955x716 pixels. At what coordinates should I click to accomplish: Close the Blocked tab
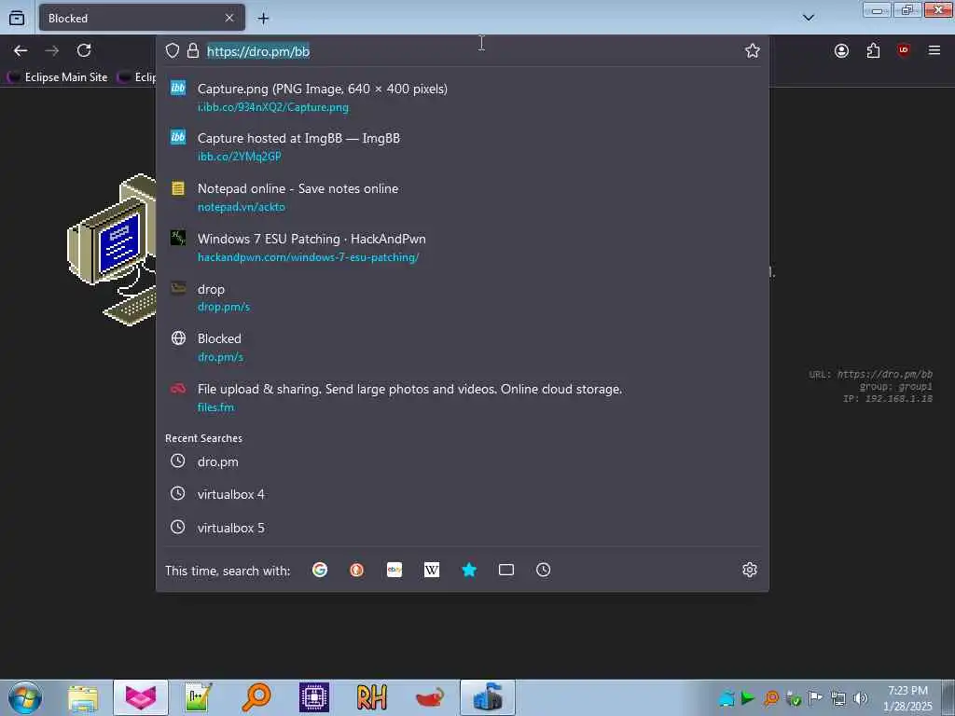tap(229, 19)
